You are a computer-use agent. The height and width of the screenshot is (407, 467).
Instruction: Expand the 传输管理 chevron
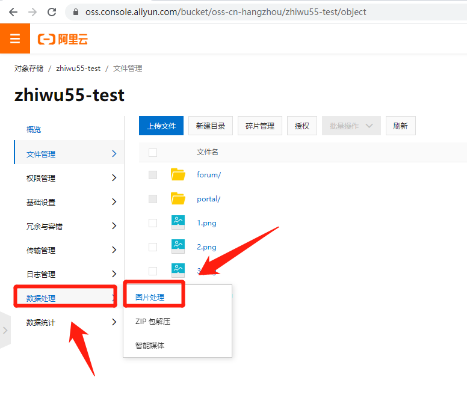[114, 250]
